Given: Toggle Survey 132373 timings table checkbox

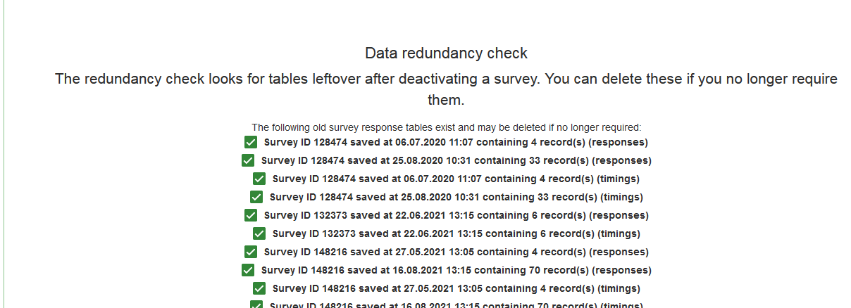Looking at the screenshot, I should [x=259, y=233].
